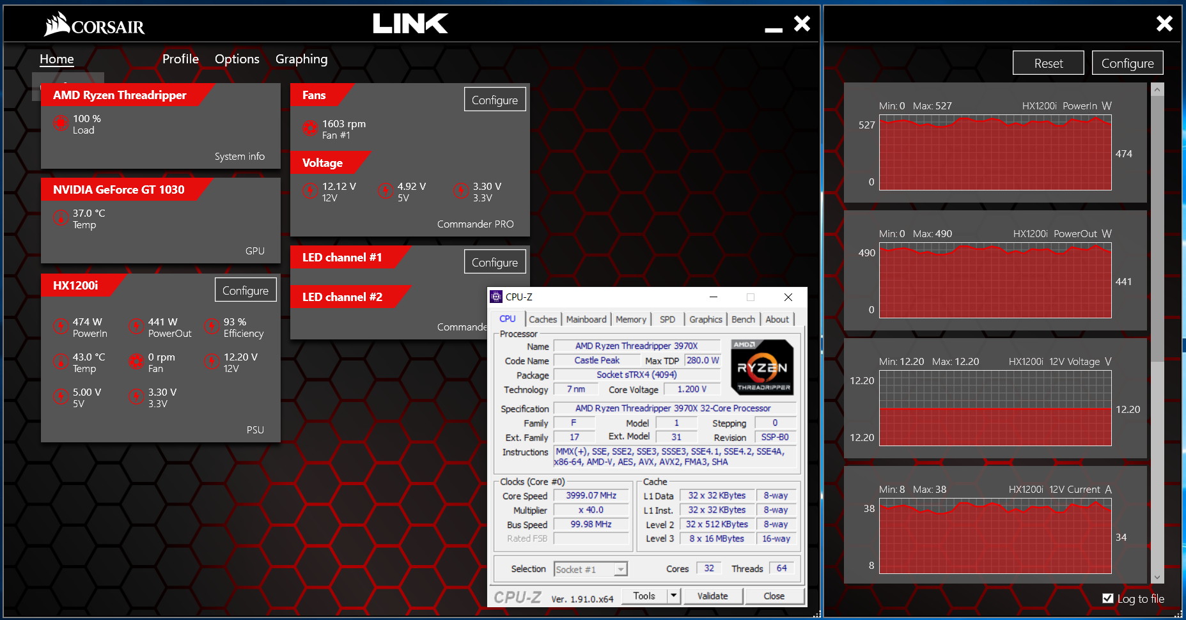
Task: Click Configure in the graphing panel
Action: [x=1127, y=63]
